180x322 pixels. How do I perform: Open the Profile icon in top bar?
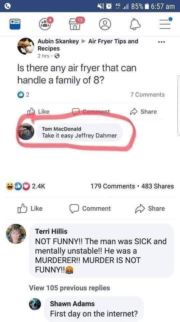point(105,24)
